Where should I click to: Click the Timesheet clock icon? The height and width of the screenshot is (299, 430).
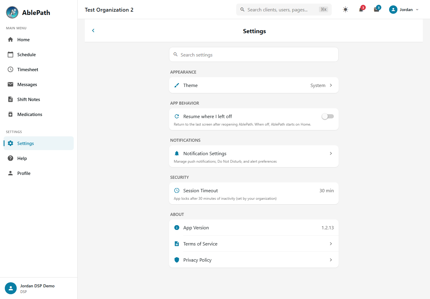coord(10,69)
